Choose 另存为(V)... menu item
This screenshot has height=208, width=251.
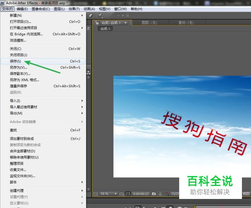coord(43,67)
